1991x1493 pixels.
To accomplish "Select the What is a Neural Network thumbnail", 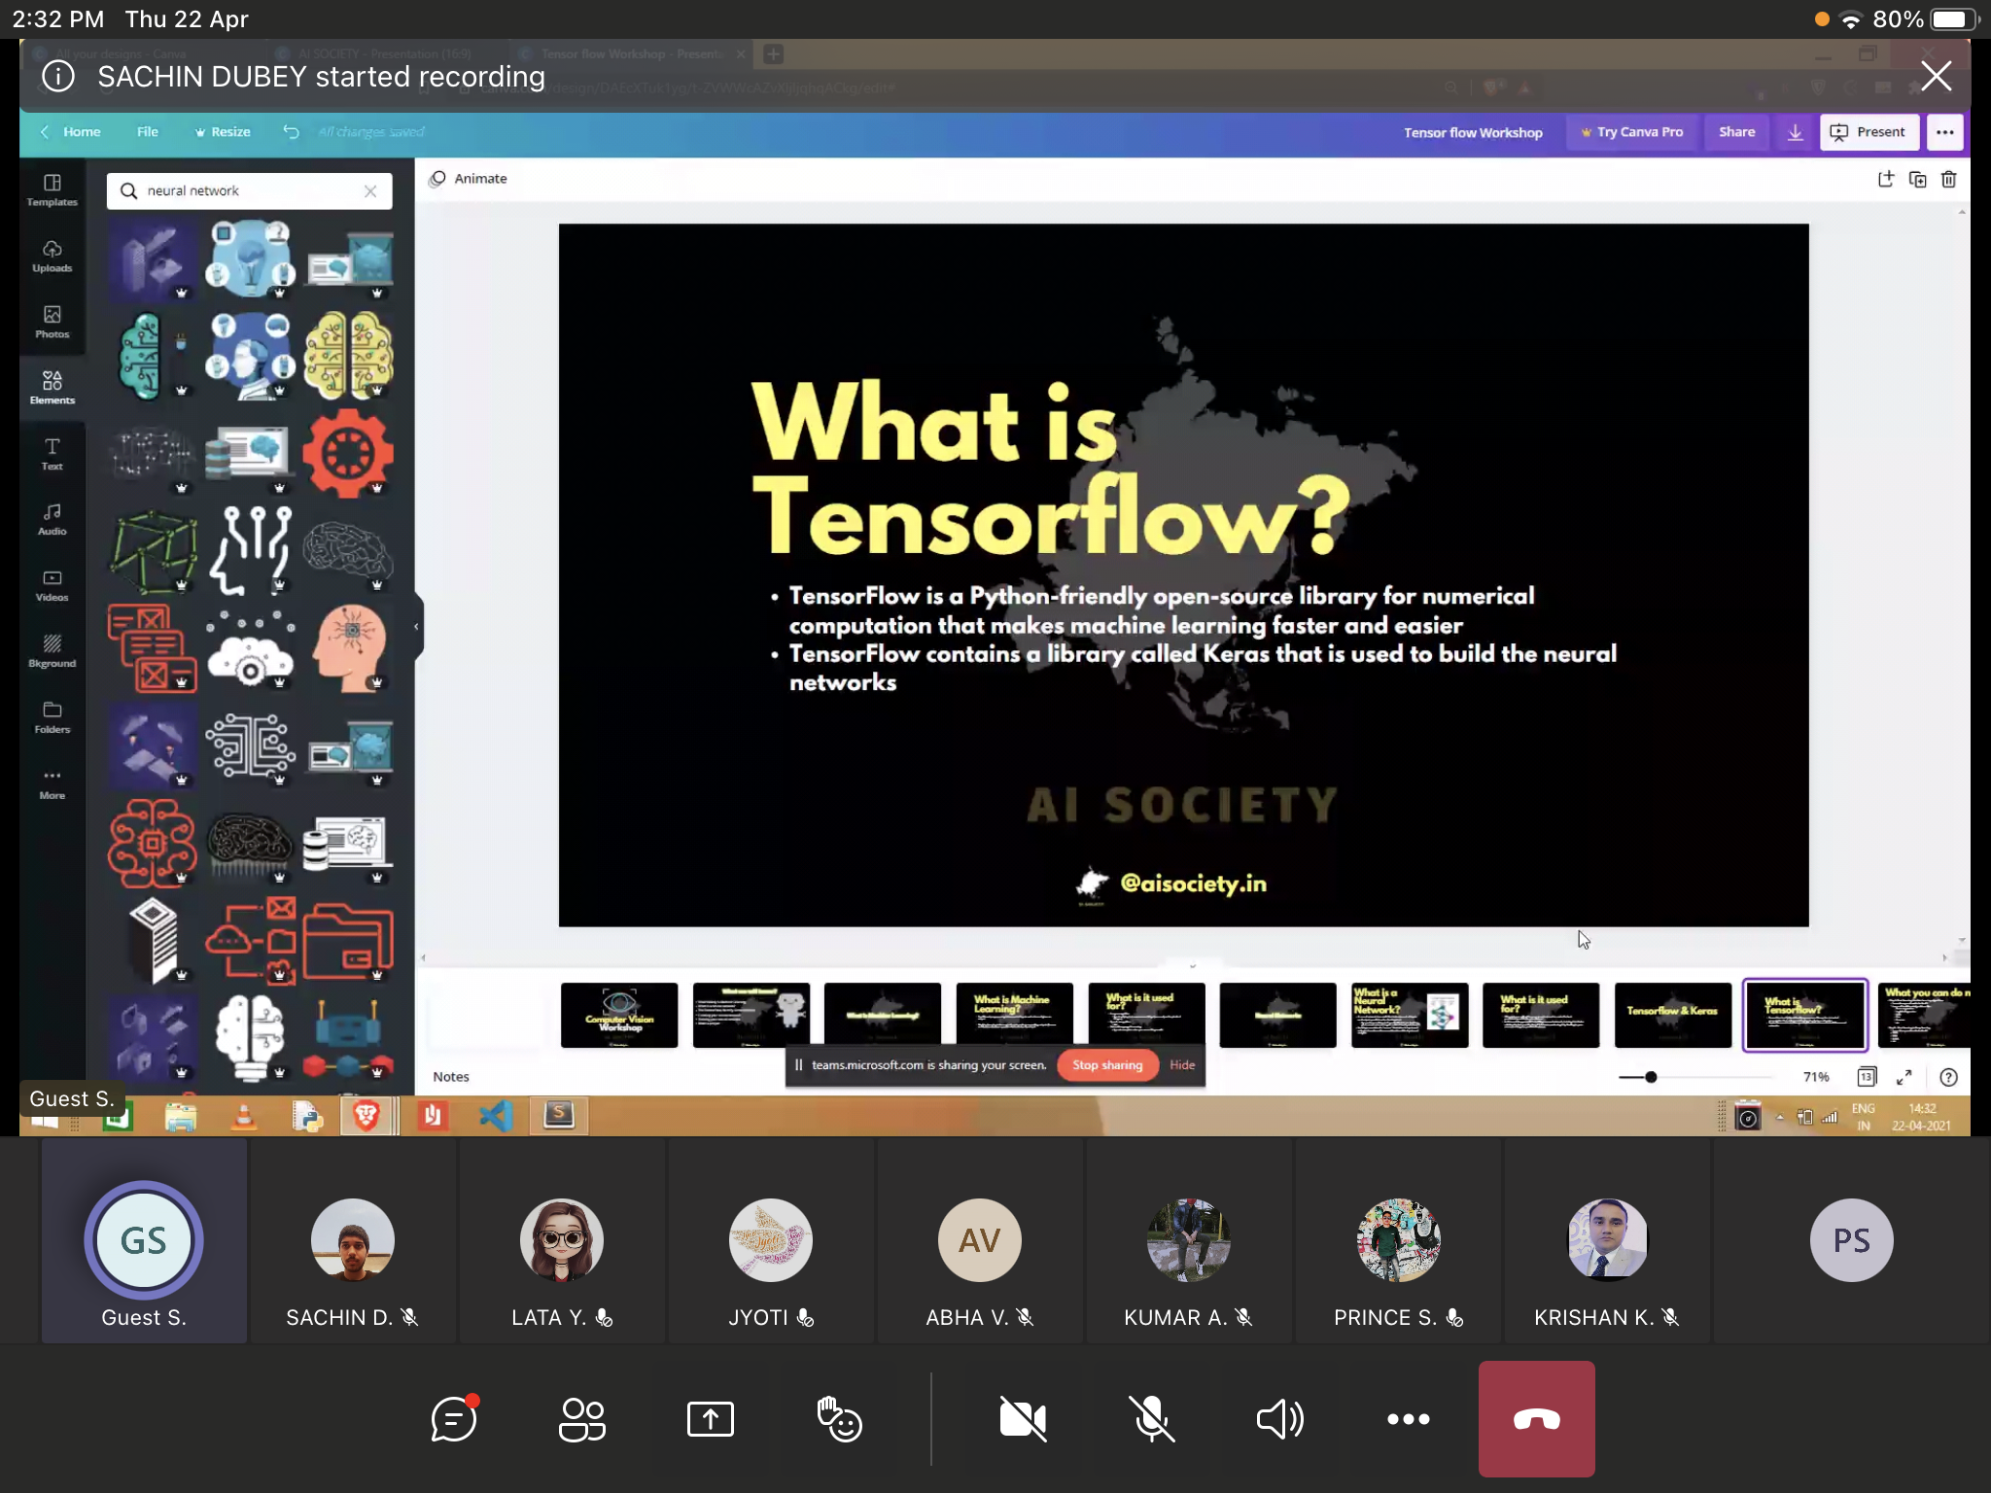I will click(1410, 1015).
